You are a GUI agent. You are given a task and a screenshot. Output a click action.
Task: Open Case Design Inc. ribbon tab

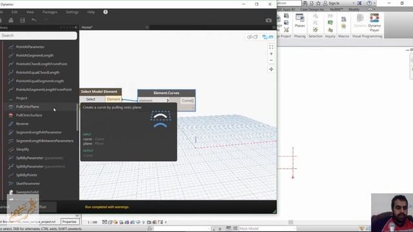[312, 9]
